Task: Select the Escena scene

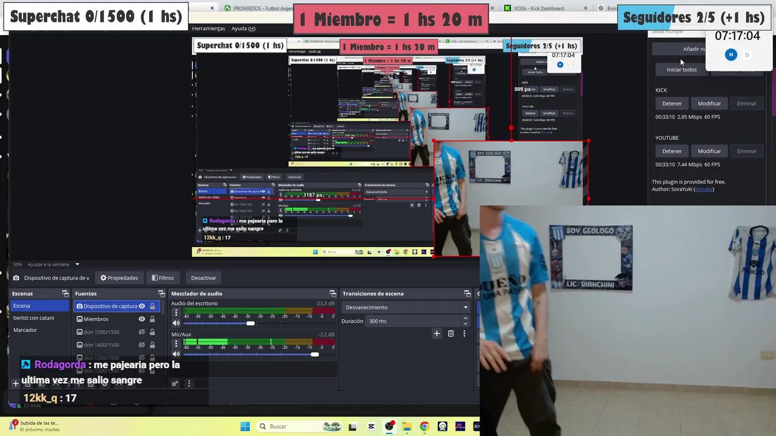Action: click(39, 306)
